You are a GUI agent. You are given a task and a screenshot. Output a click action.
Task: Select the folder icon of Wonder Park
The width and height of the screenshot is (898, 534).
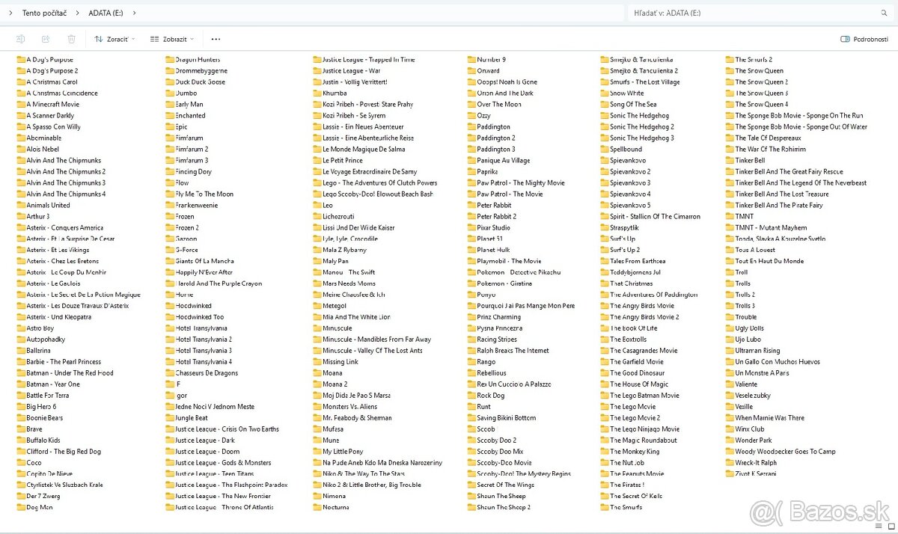coord(730,441)
